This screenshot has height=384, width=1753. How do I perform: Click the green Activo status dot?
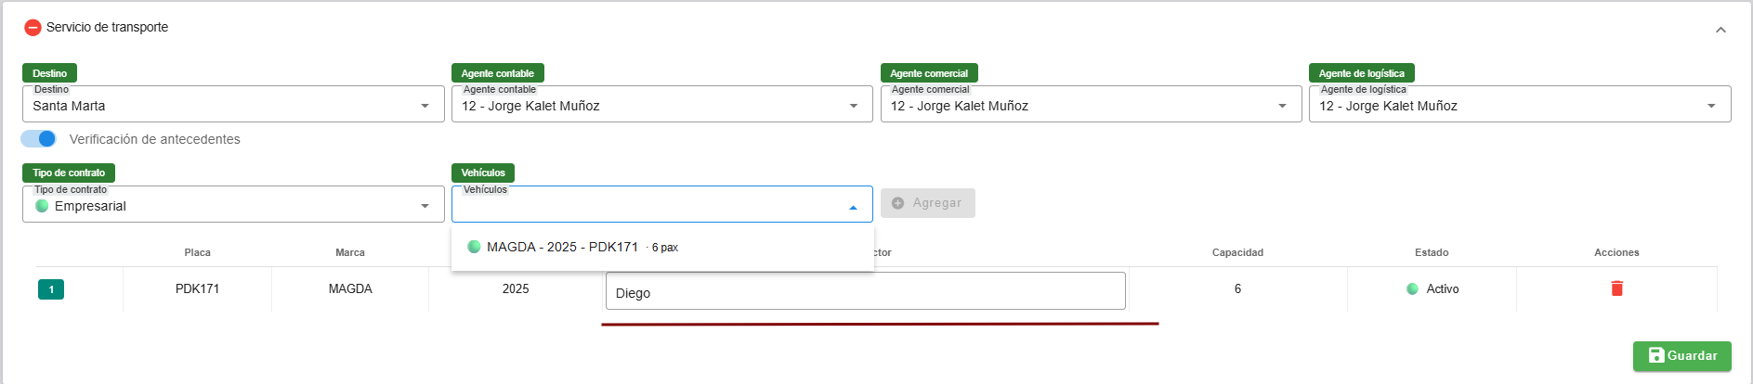[1412, 289]
